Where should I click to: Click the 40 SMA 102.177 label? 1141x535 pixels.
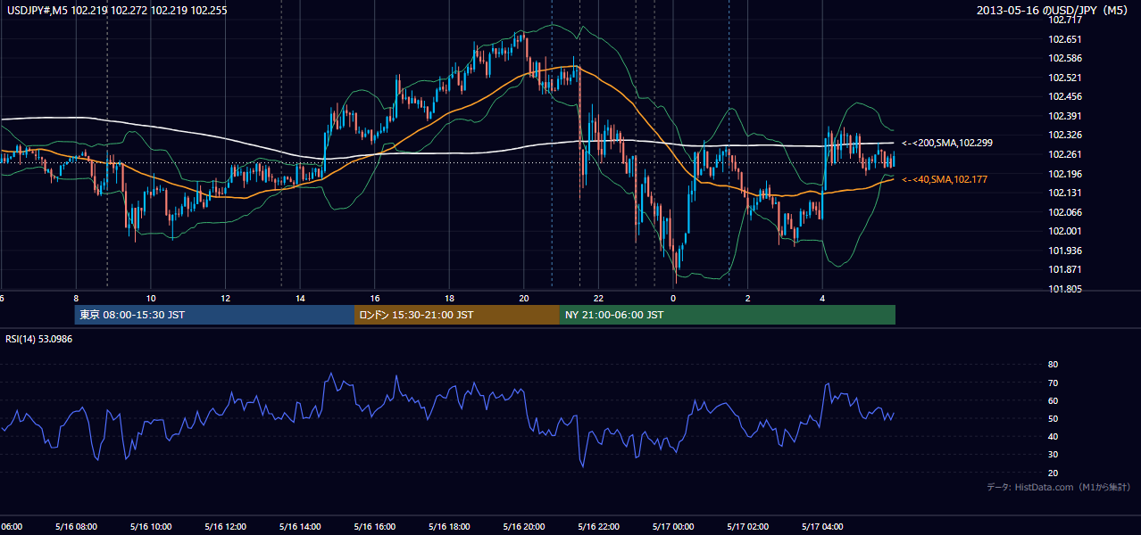click(945, 179)
